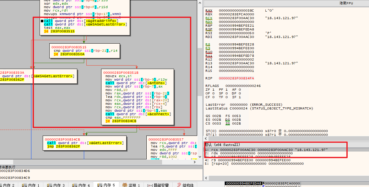Select the jmp 283F008362F in GetLastError node

[x=63, y=146]
